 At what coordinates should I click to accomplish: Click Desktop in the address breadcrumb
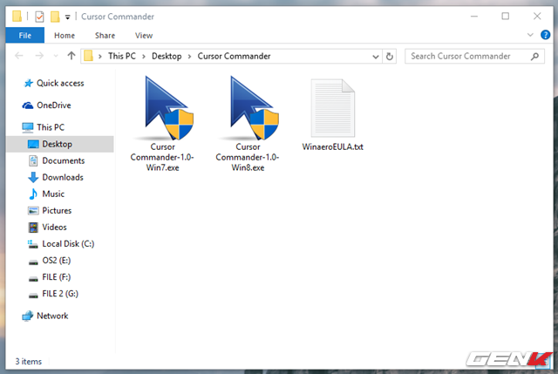(166, 56)
